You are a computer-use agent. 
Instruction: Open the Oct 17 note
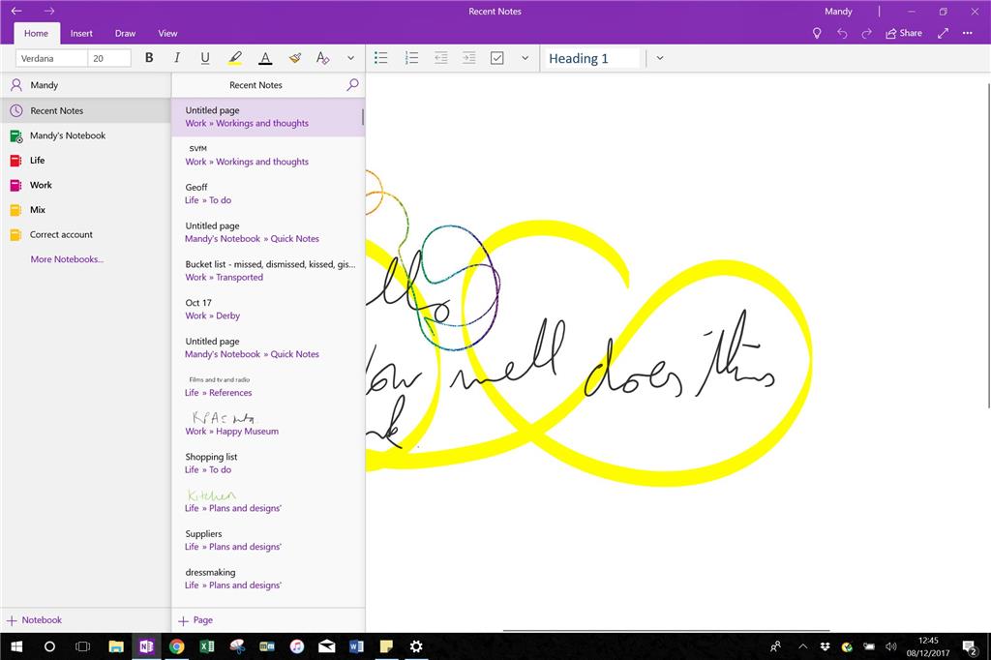[267, 309]
